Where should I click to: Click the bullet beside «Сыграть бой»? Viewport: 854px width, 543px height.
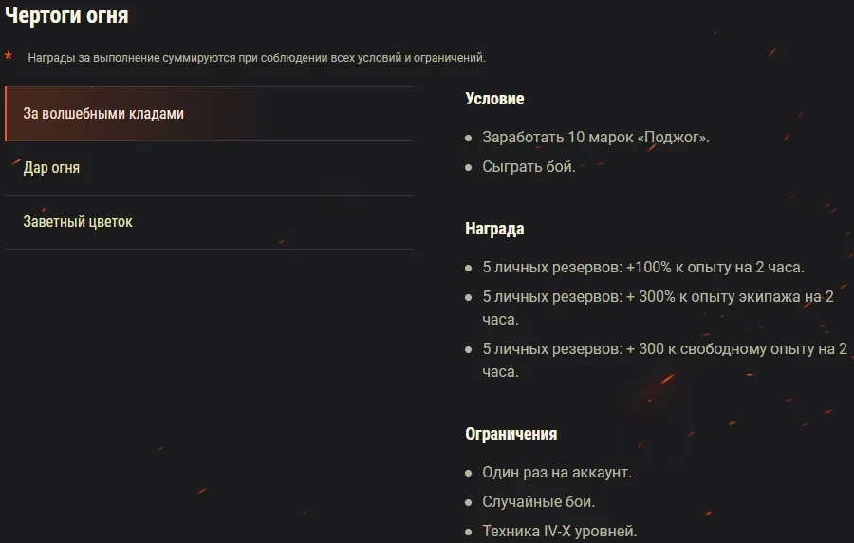469,168
